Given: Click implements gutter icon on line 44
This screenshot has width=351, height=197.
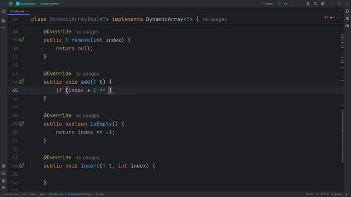Looking at the screenshot, I should (x=21, y=82).
